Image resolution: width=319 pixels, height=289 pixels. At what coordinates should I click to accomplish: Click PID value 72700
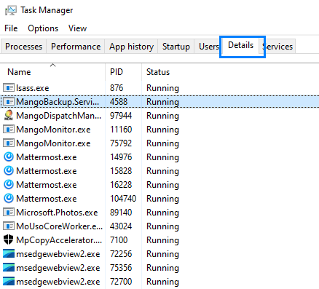(x=121, y=282)
